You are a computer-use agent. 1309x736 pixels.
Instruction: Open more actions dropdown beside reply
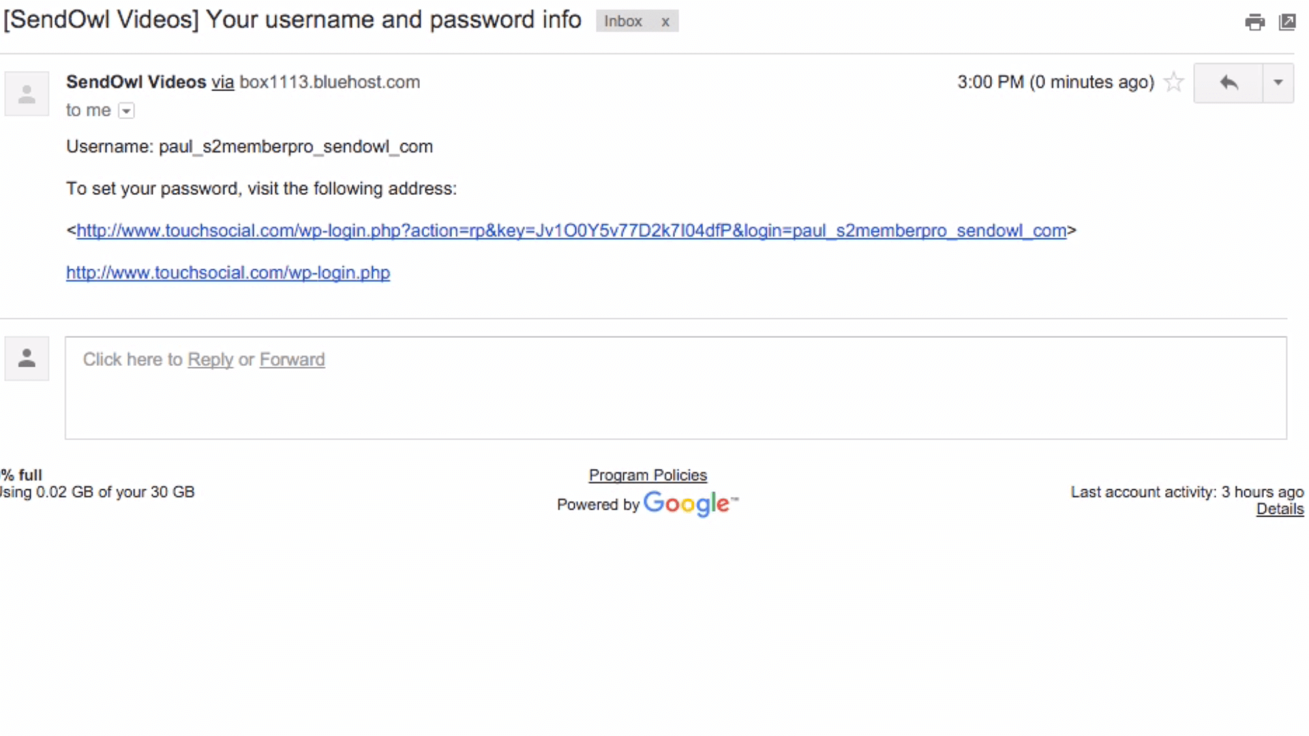pos(1278,83)
